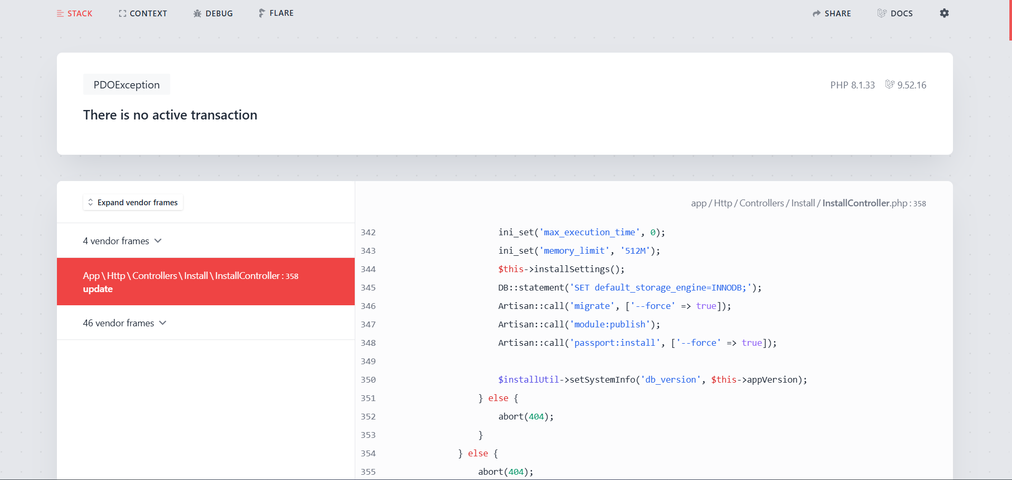Click the Laravel icon beside version 9.52.16
Screen dimensions: 1012x480
pos(890,84)
